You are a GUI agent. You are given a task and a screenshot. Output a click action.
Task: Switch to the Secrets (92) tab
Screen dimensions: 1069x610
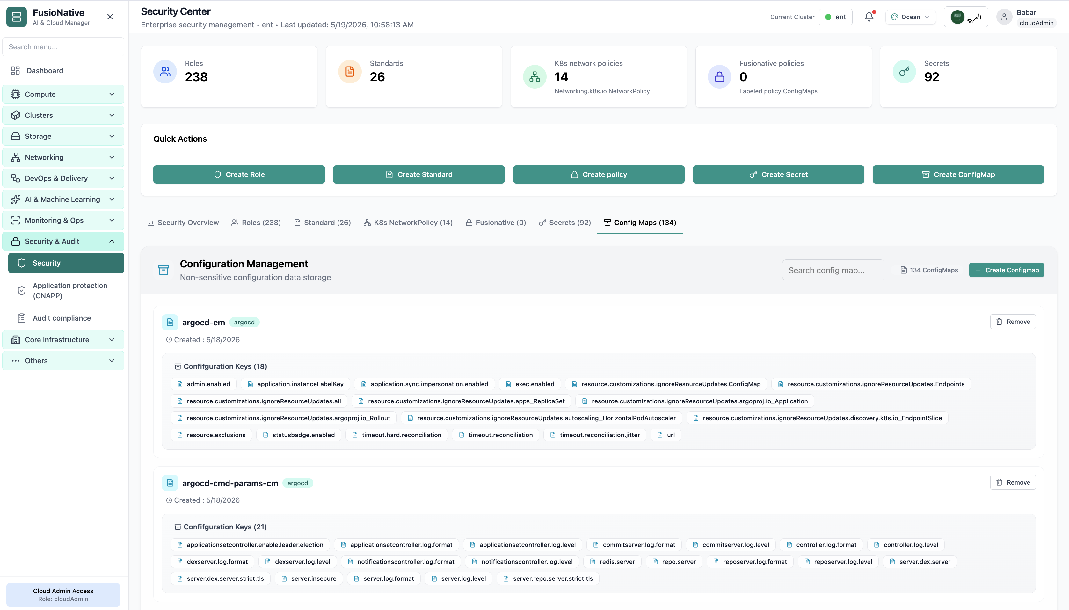pyautogui.click(x=565, y=223)
